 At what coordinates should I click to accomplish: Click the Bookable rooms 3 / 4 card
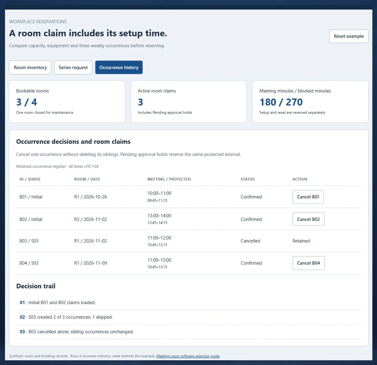[67, 102]
